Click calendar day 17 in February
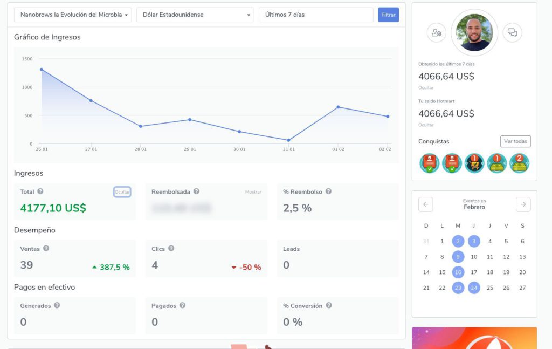The height and width of the screenshot is (349, 552). [474, 272]
